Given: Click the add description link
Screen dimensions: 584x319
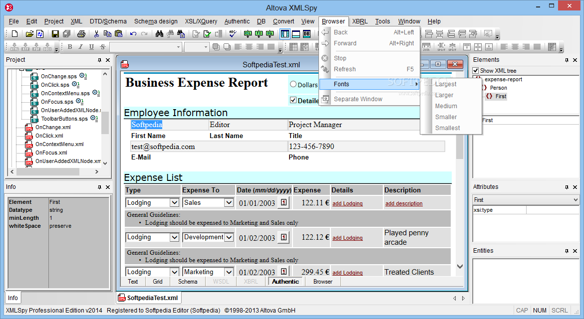Looking at the screenshot, I should (404, 203).
